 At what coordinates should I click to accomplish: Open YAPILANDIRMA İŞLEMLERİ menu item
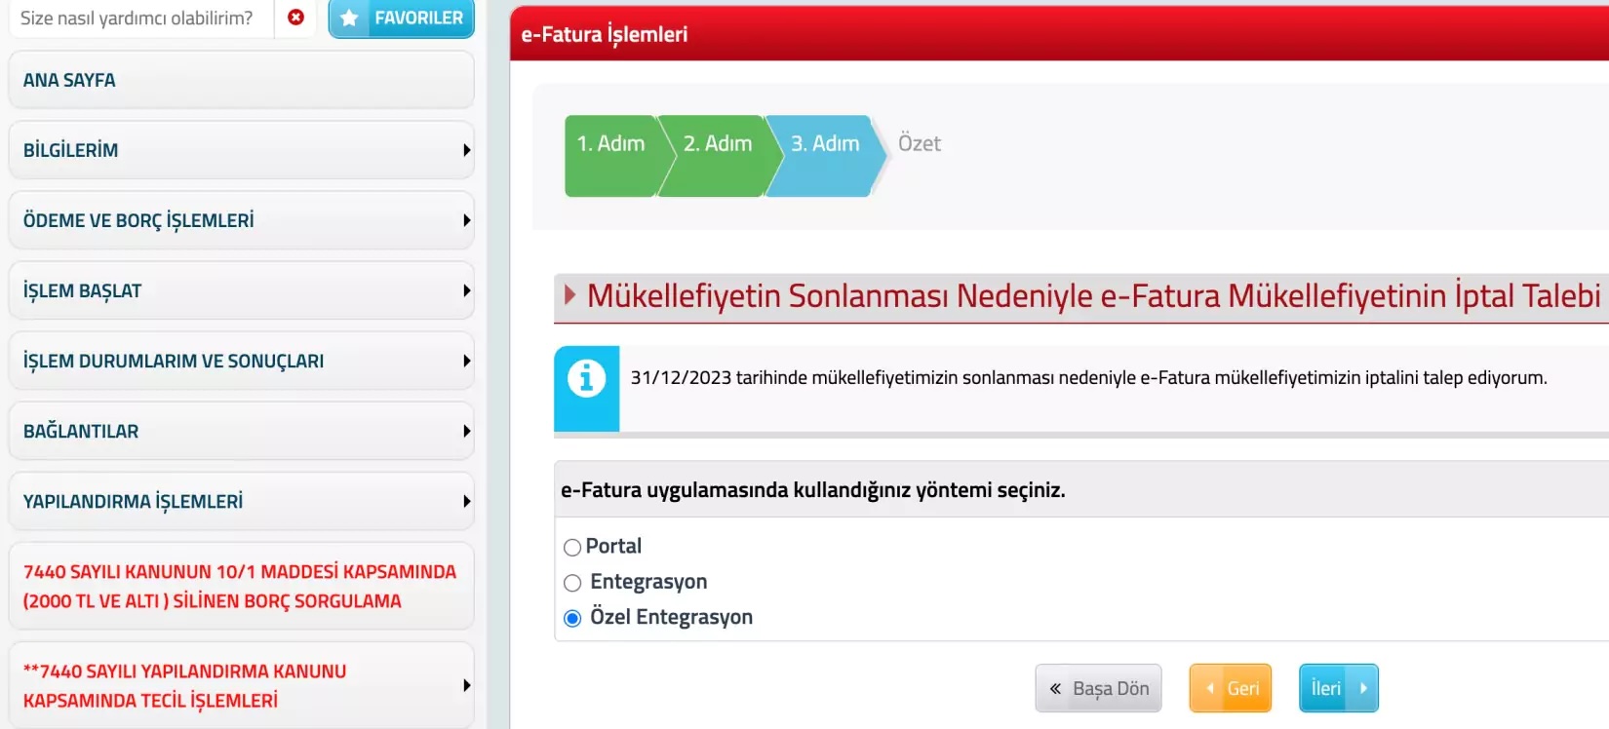[x=241, y=501]
